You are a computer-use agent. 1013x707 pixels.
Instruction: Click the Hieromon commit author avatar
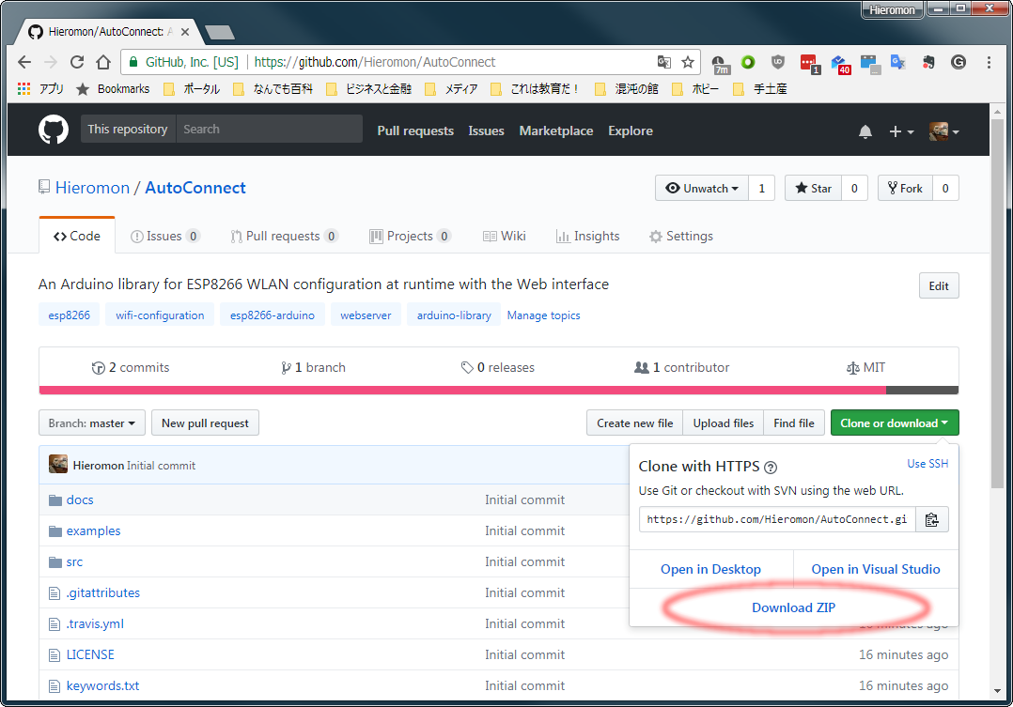point(58,464)
